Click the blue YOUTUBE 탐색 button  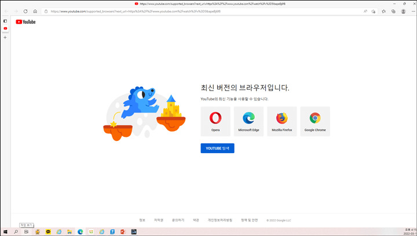(217, 148)
